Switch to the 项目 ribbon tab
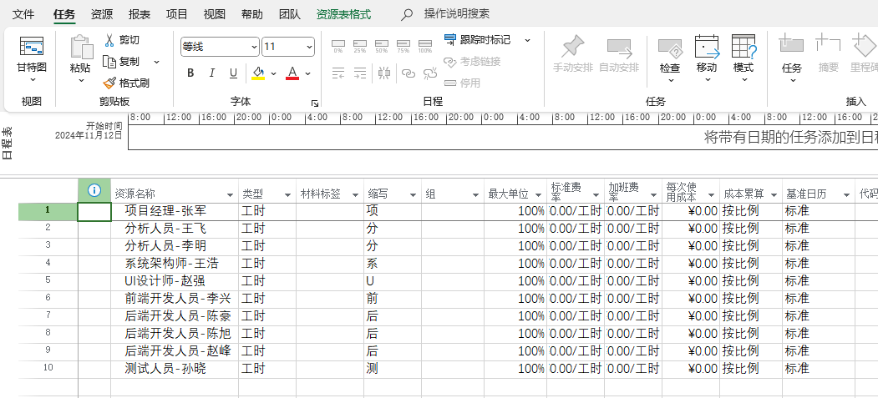878x398 pixels. pyautogui.click(x=177, y=14)
